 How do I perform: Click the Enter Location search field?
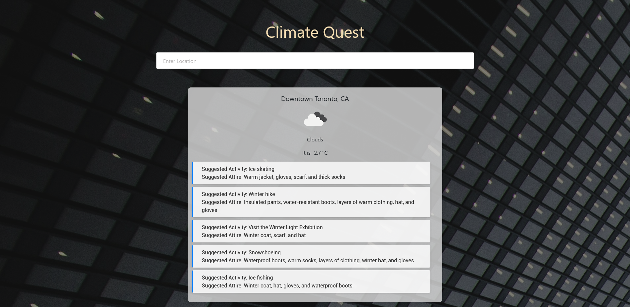point(315,61)
